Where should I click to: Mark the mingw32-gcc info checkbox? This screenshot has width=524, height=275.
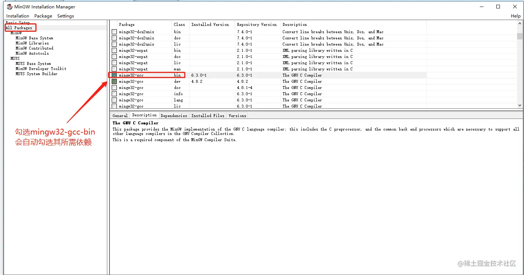click(114, 94)
